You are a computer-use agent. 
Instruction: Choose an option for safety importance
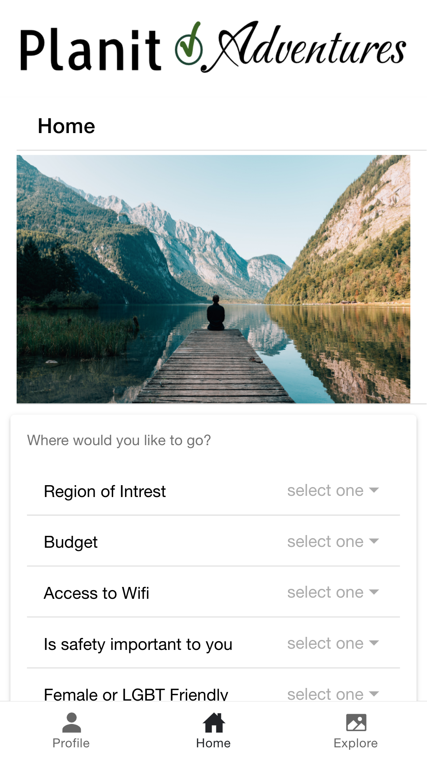tap(332, 643)
